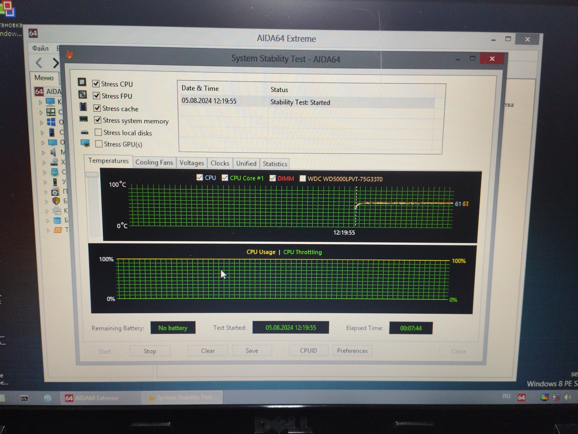Viewport: 578px width, 434px height.
Task: Select the Server tower icon in the tree
Action: [52, 132]
